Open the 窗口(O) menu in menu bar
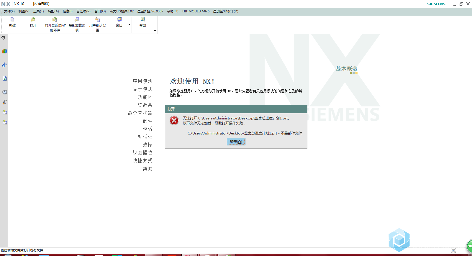Screen dimensions: 472x256 pos(100,11)
